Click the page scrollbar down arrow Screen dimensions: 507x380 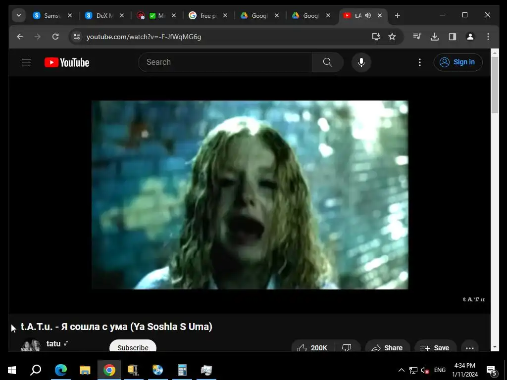click(495, 347)
